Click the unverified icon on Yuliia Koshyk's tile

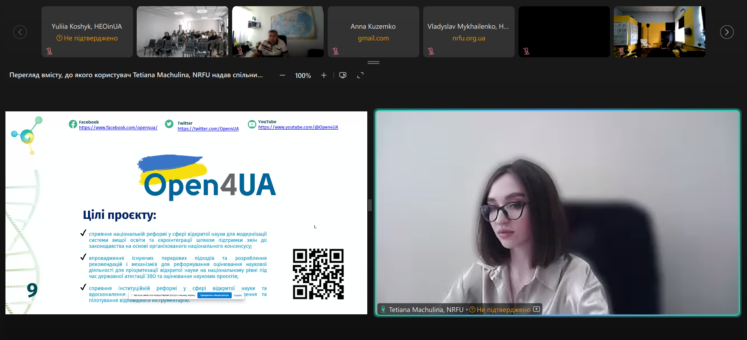coord(60,38)
